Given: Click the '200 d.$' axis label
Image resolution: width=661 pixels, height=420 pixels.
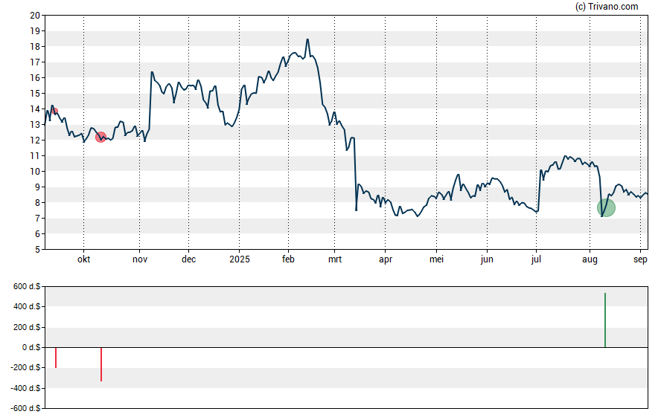Looking at the screenshot, I should [27, 327].
